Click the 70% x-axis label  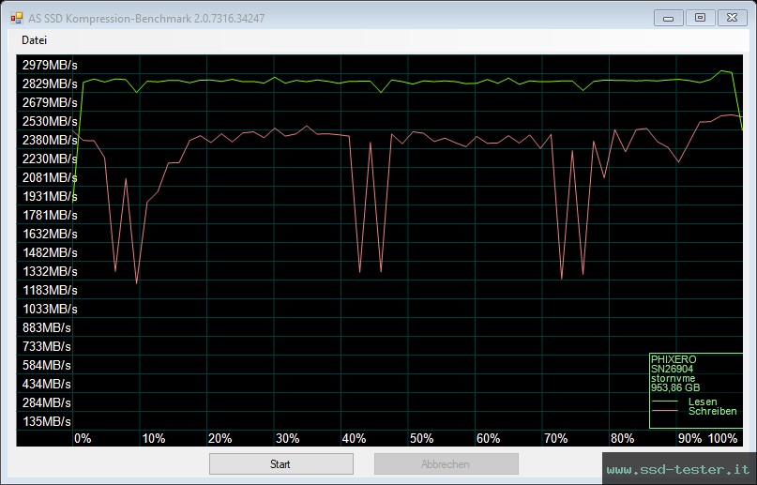click(555, 438)
